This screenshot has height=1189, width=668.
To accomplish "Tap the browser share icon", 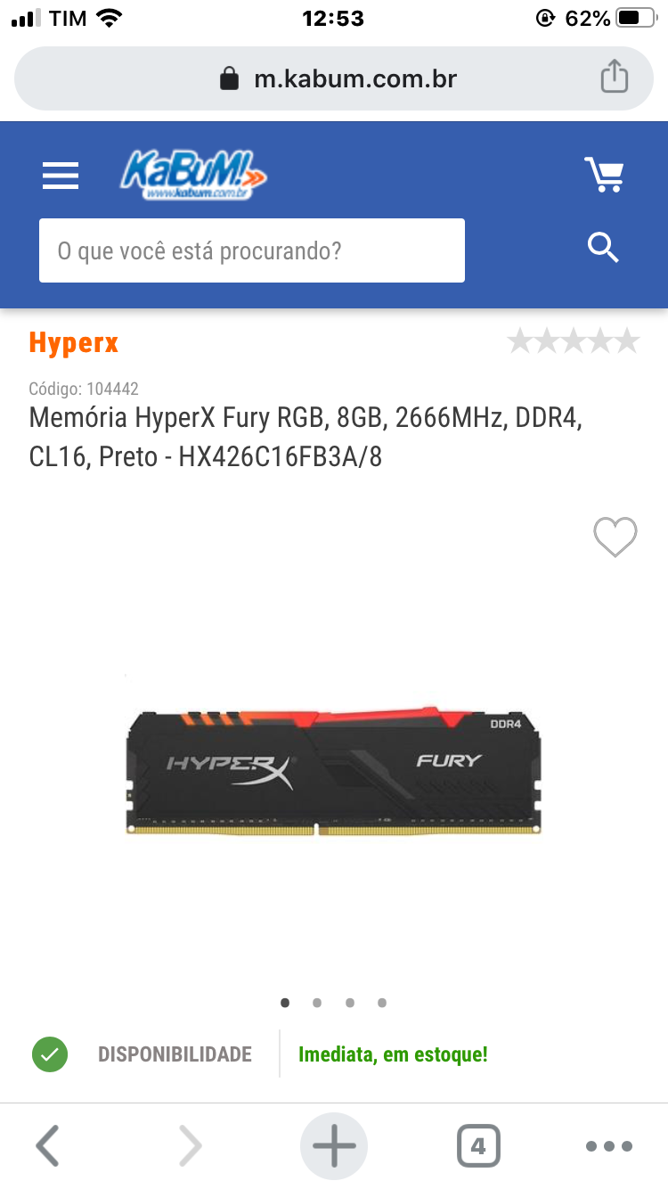I will coord(615,78).
